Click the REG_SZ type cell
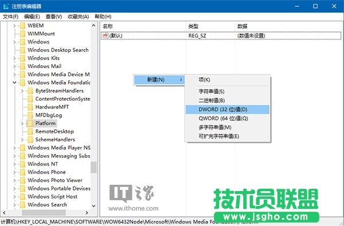344x226 pixels. coord(197,35)
